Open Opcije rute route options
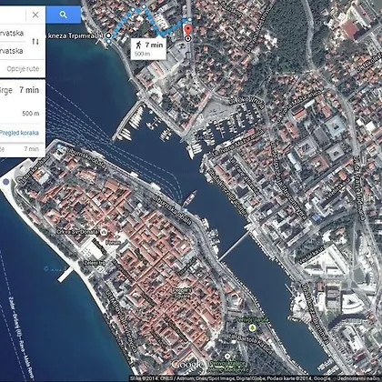The height and width of the screenshot is (382, 382). coord(23,69)
